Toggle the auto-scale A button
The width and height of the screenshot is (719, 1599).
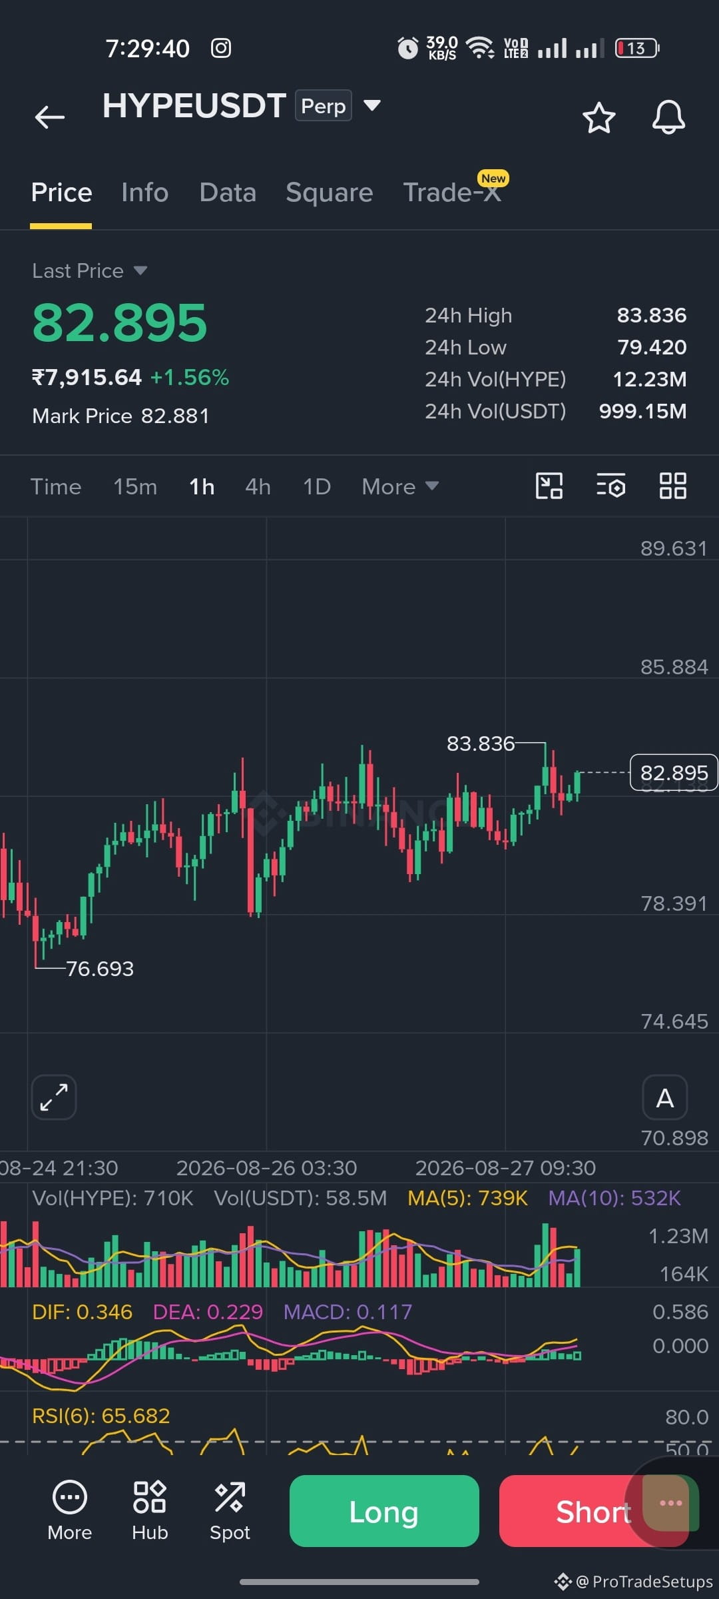click(x=665, y=1097)
